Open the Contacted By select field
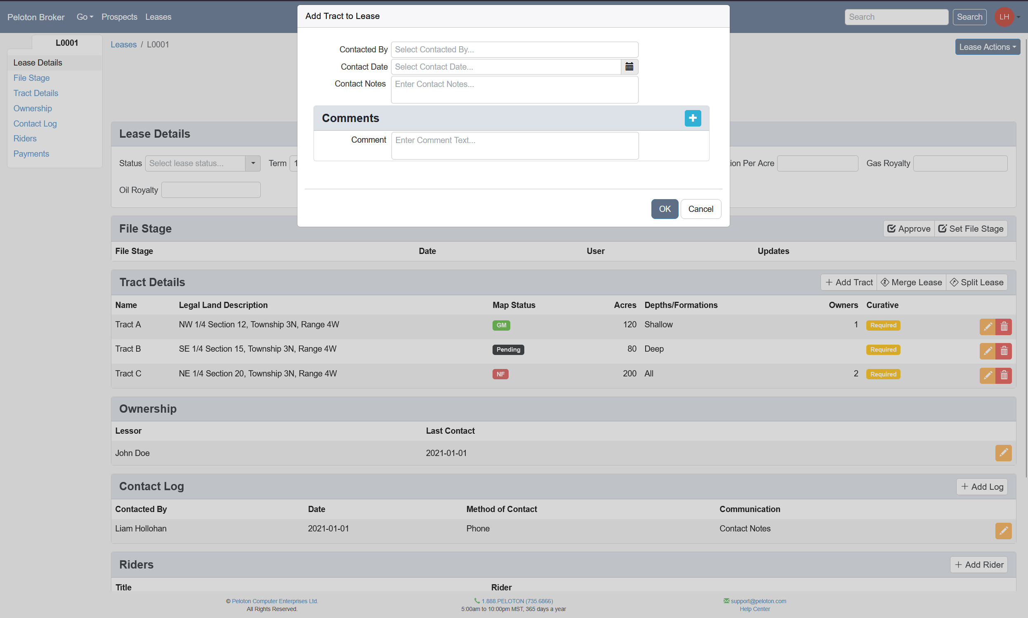This screenshot has height=618, width=1028. (514, 49)
